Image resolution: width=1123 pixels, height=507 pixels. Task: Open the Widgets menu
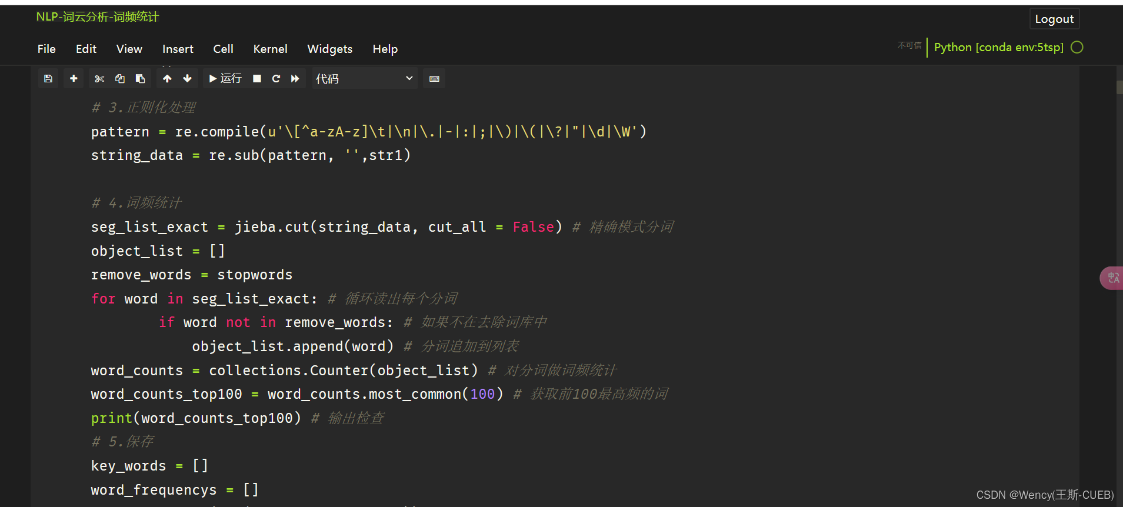tap(330, 49)
